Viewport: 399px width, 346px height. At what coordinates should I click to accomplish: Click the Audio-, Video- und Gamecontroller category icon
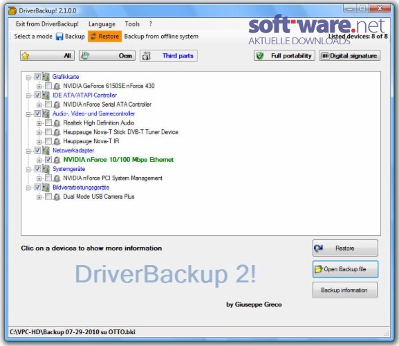(46, 113)
